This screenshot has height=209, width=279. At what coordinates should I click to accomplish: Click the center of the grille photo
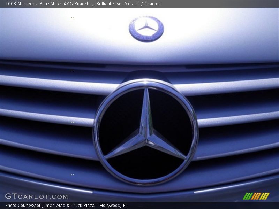139,104
